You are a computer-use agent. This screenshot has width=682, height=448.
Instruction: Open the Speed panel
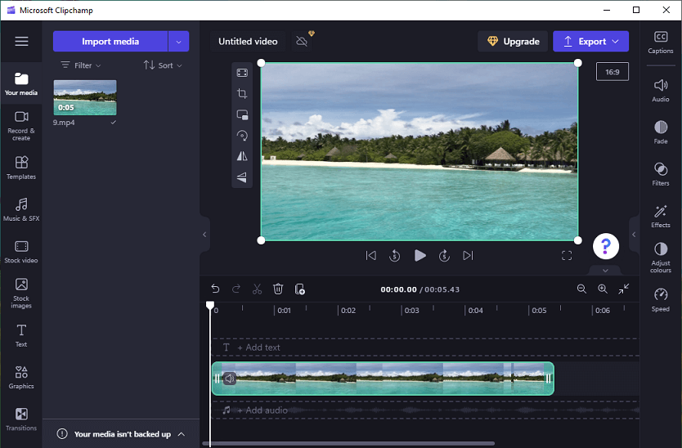click(x=660, y=300)
